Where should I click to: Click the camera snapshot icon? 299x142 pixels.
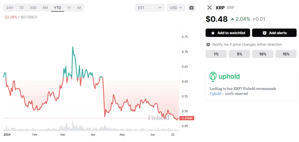(x=192, y=8)
